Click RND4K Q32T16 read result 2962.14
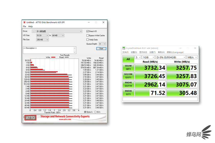 coord(150,84)
